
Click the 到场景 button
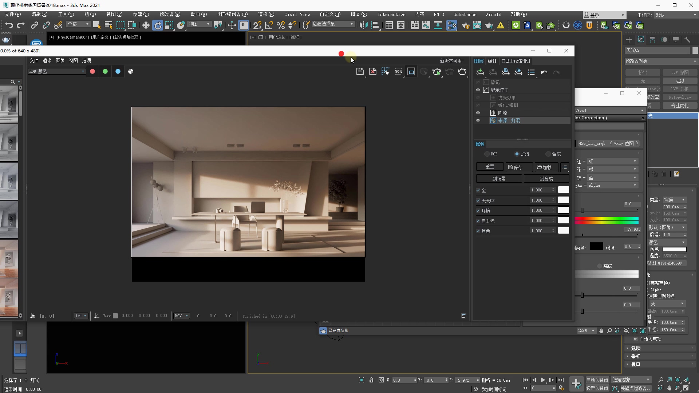(x=499, y=179)
